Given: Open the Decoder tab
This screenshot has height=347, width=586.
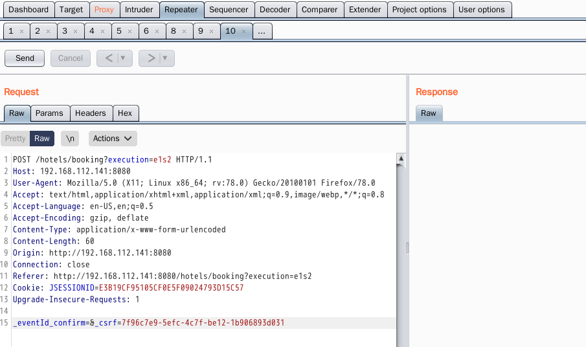Looking at the screenshot, I should click(x=275, y=10).
